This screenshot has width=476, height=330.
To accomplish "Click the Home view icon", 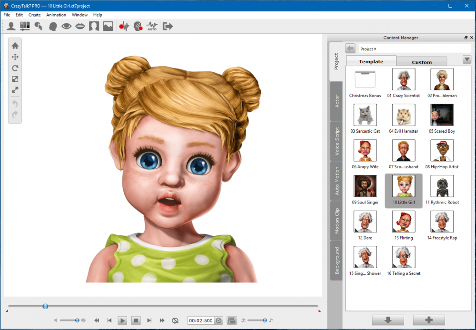I will 15,46.
